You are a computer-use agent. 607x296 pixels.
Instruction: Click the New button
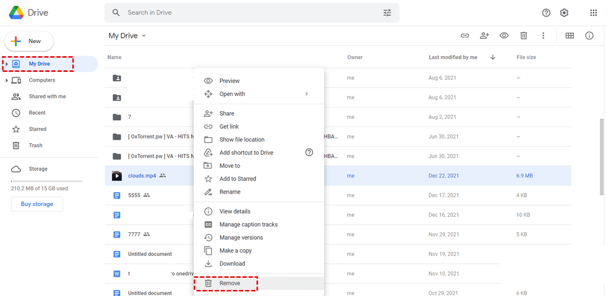tap(29, 41)
